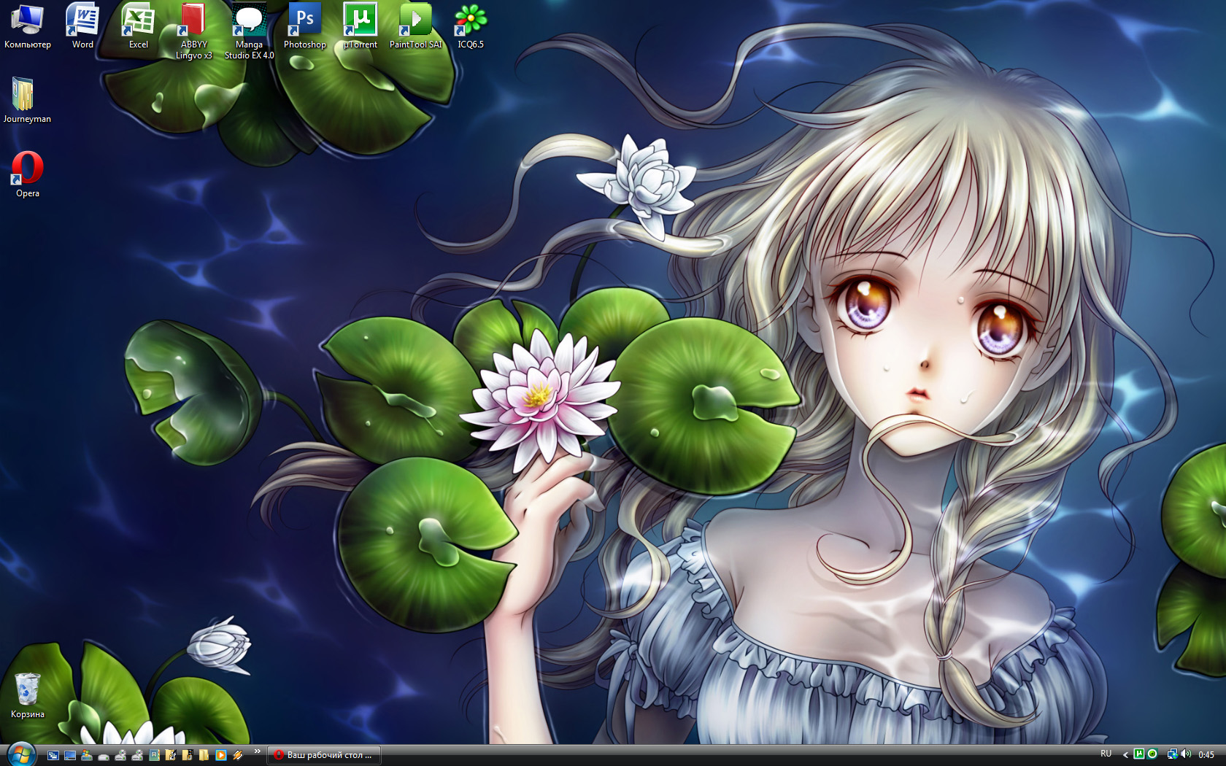The height and width of the screenshot is (766, 1226).
Task: Select the Компьютер desktop icon
Action: click(27, 26)
